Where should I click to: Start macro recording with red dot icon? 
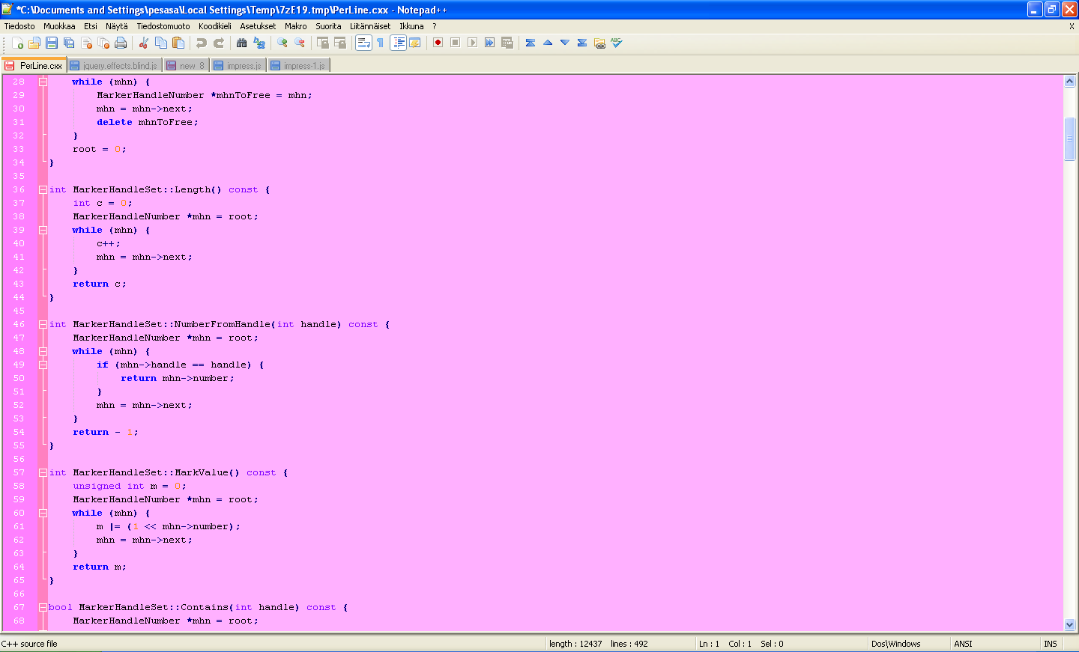coord(438,43)
